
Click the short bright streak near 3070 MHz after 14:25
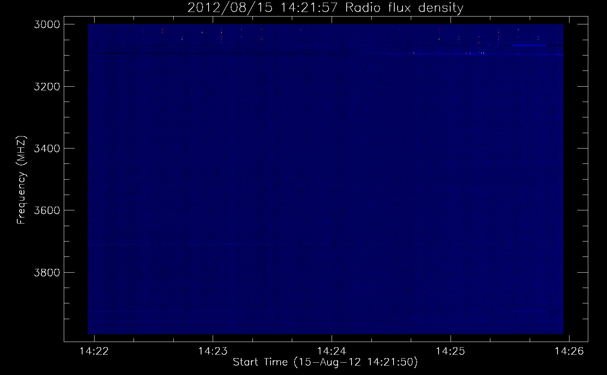click(x=529, y=45)
